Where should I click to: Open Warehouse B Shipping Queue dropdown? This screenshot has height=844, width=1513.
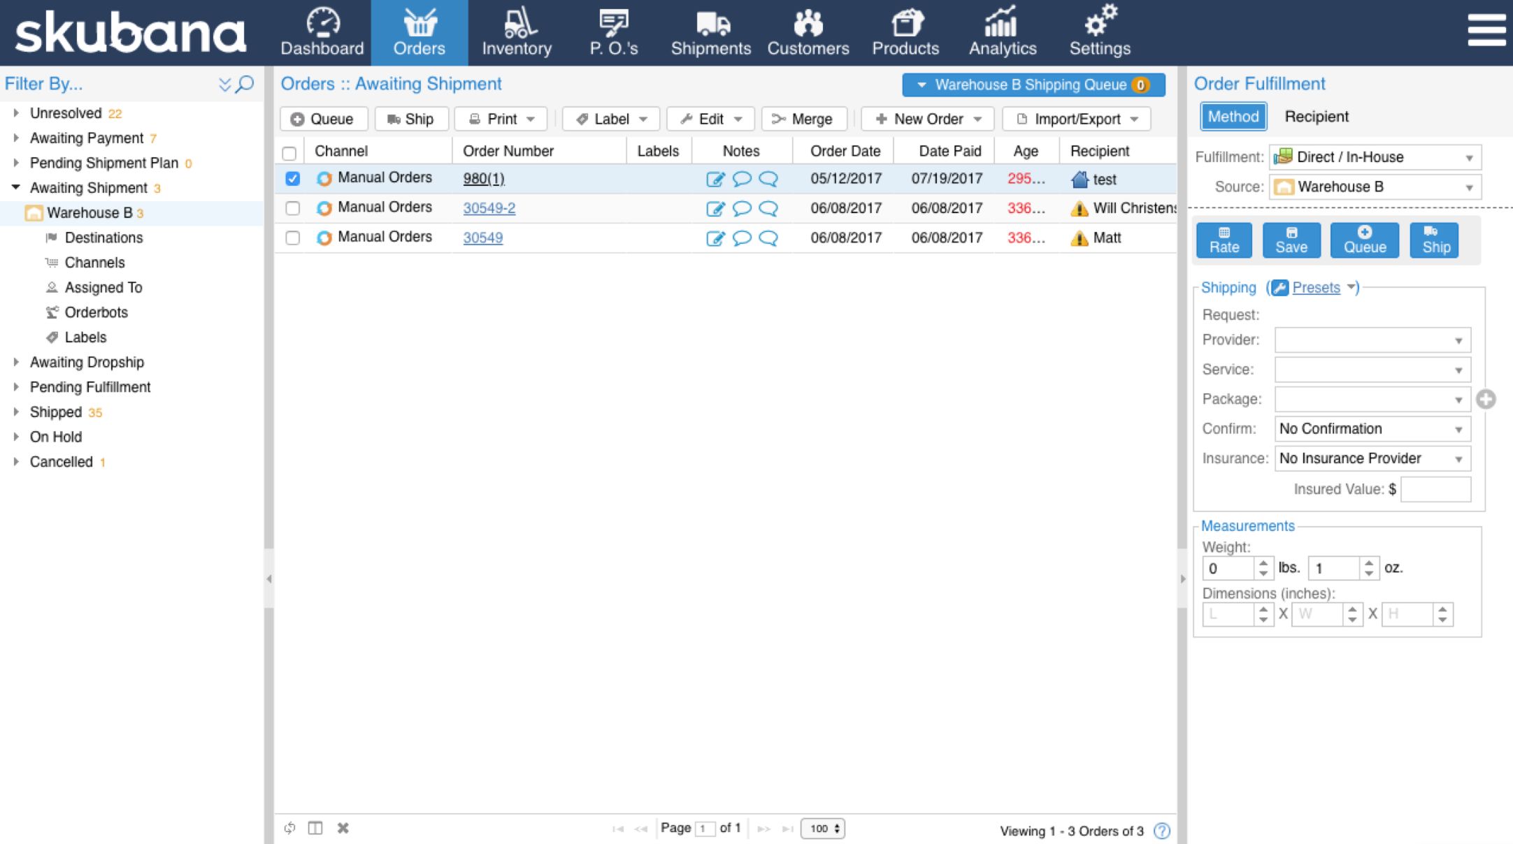[x=1033, y=85]
